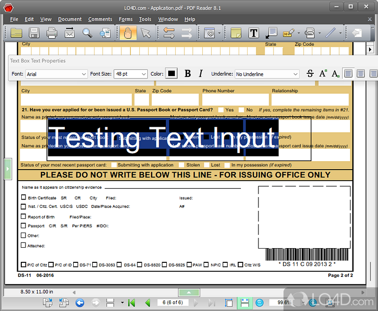Click the Open folder icon

pos(16,33)
